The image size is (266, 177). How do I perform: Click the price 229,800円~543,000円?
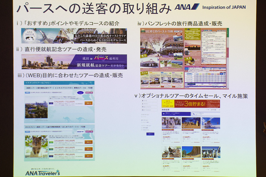tap(64, 141)
